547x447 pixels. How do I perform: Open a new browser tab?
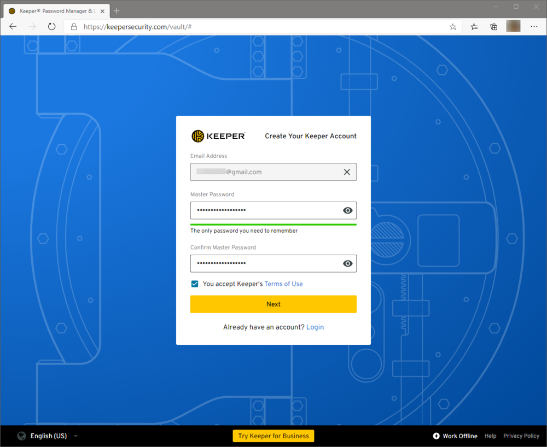(x=117, y=11)
